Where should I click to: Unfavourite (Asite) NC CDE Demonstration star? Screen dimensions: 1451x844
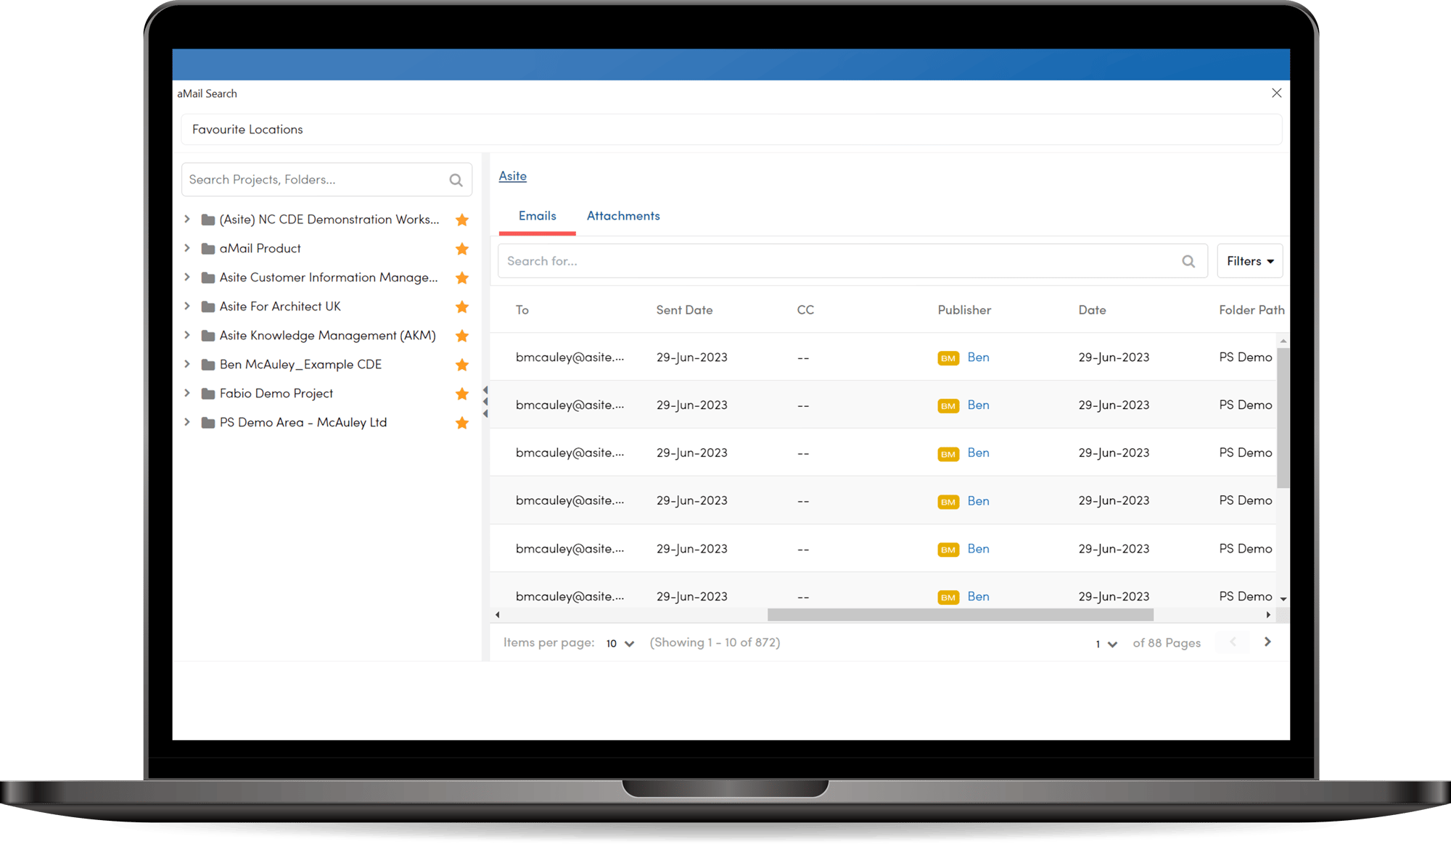coord(461,220)
